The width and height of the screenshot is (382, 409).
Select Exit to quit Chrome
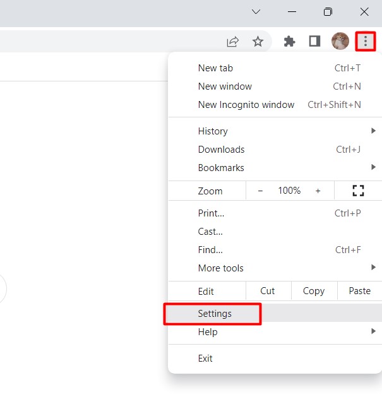[205, 359]
